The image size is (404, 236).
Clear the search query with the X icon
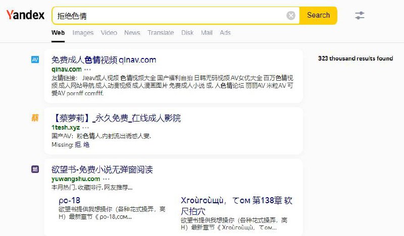291,16
